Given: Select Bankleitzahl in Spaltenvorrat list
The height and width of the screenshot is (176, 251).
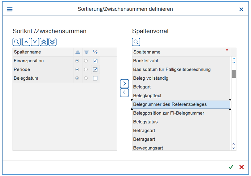Looking at the screenshot, I should click(x=145, y=61).
